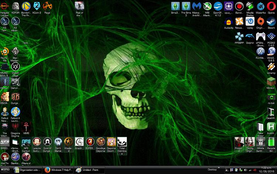Open the Opera browser icon
The height and width of the screenshot is (174, 277).
[271, 8]
